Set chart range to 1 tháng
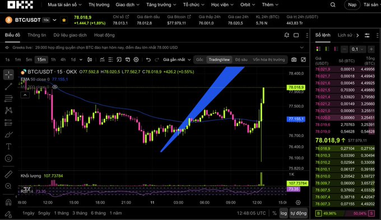 point(61,213)
